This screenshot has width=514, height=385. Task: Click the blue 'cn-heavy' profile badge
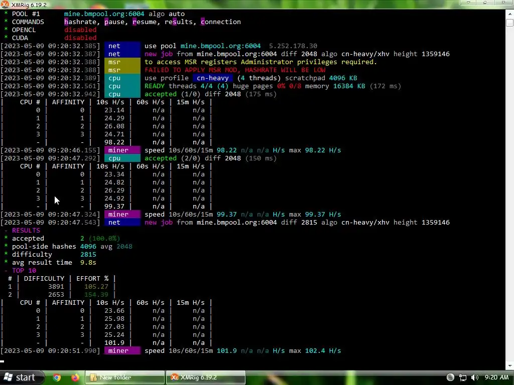213,78
